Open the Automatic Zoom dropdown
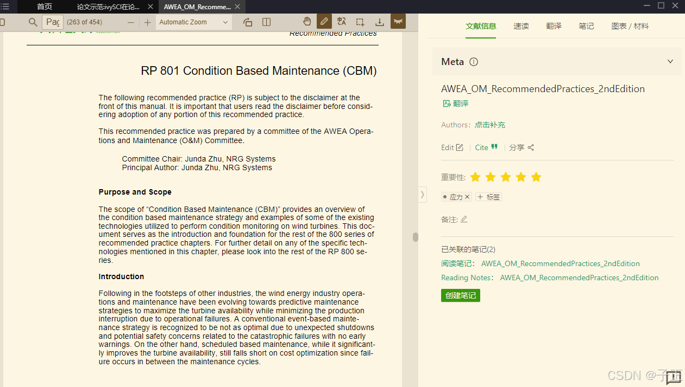685x387 pixels. (194, 22)
